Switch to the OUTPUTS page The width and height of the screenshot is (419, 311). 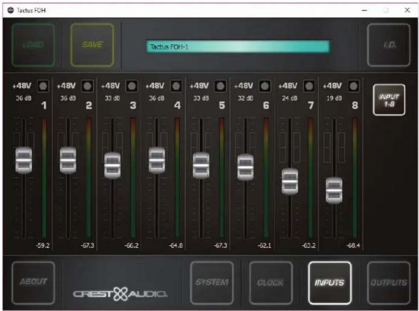click(x=389, y=283)
